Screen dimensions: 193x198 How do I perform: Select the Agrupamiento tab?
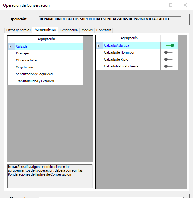pos(45,30)
